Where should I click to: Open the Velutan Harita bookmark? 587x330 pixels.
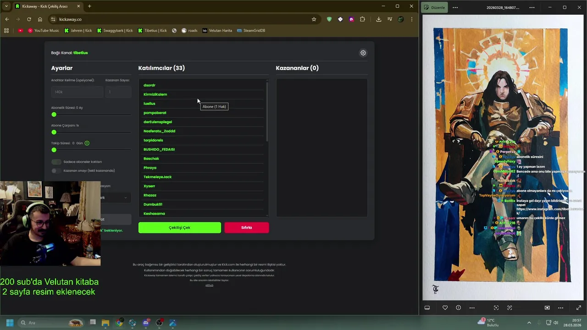tap(217, 31)
